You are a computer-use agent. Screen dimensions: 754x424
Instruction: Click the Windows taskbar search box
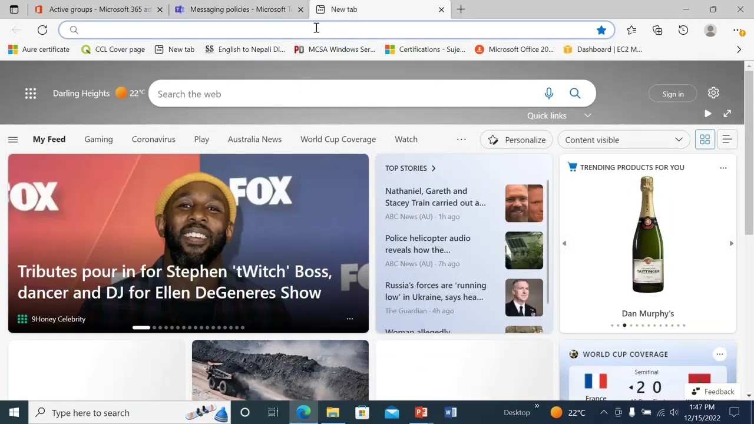point(130,413)
